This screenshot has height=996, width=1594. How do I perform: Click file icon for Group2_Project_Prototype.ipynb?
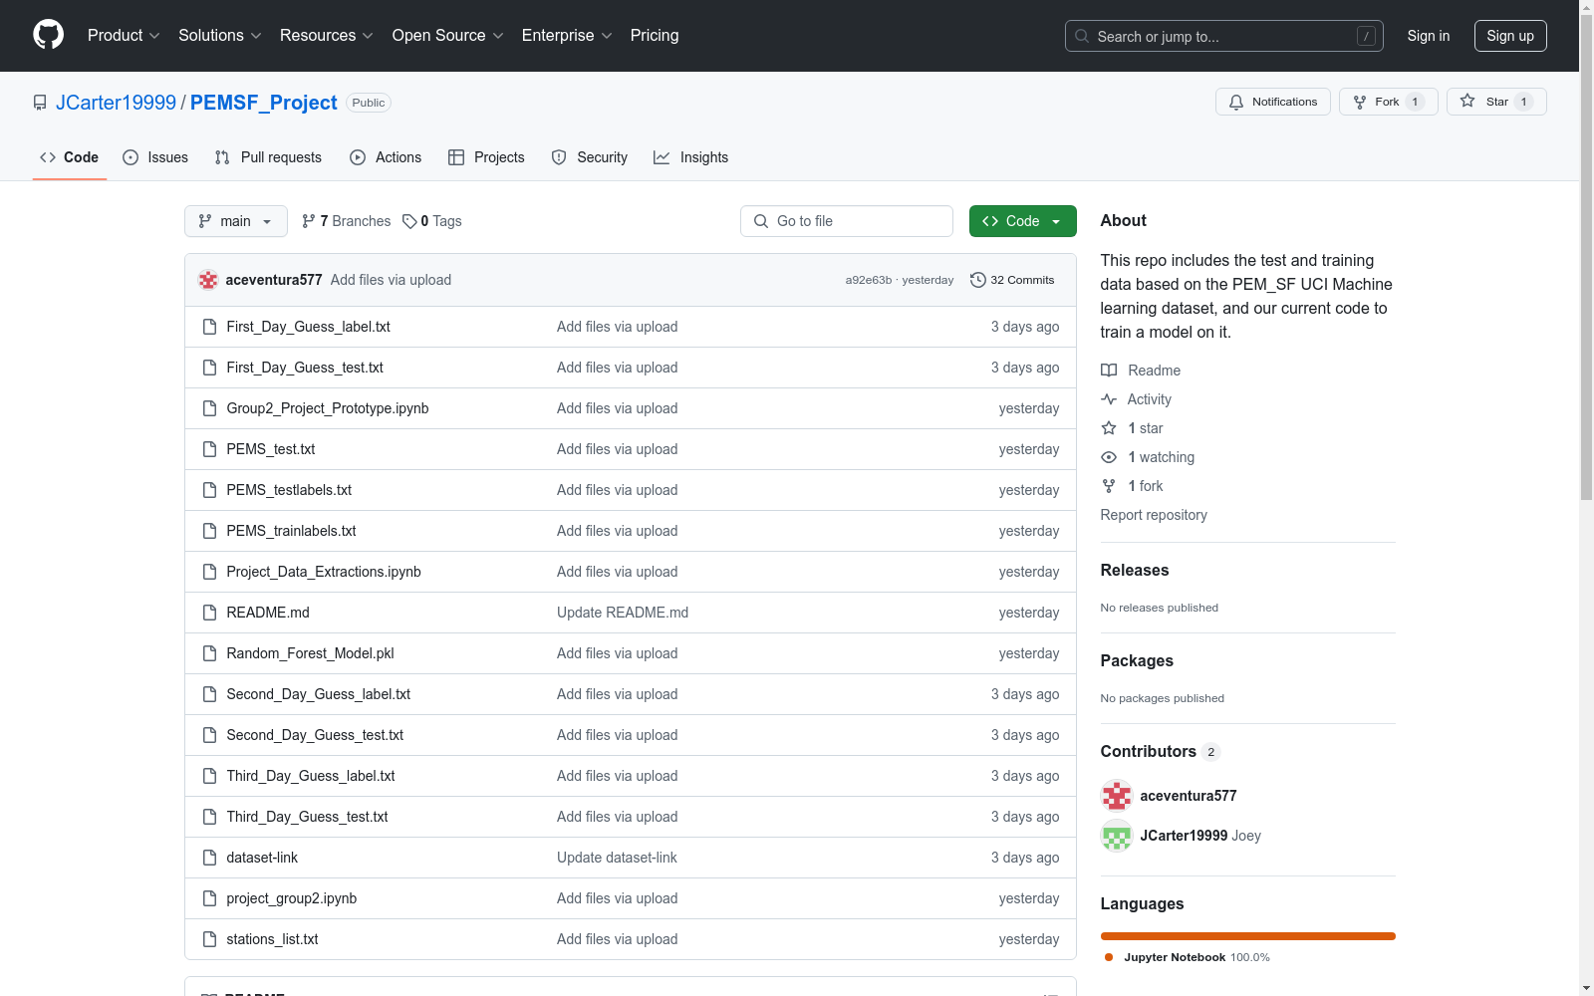click(209, 408)
